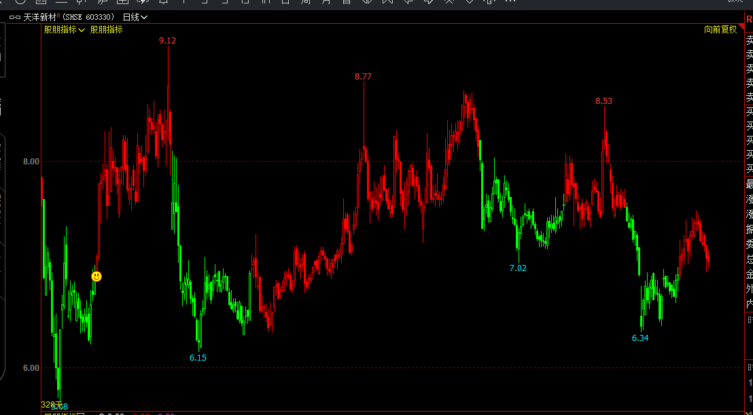Click the 天洋新材 stock name
This screenshot has height=415, width=753.
(x=40, y=18)
